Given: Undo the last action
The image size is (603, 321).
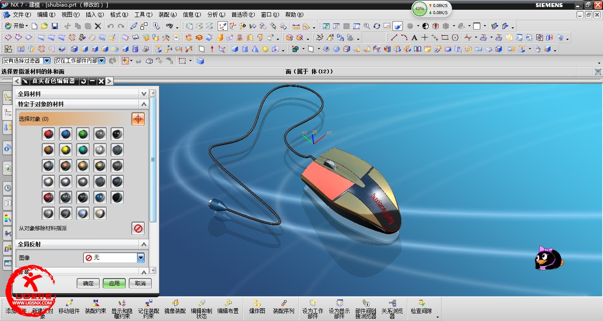Looking at the screenshot, I should coord(111,26).
